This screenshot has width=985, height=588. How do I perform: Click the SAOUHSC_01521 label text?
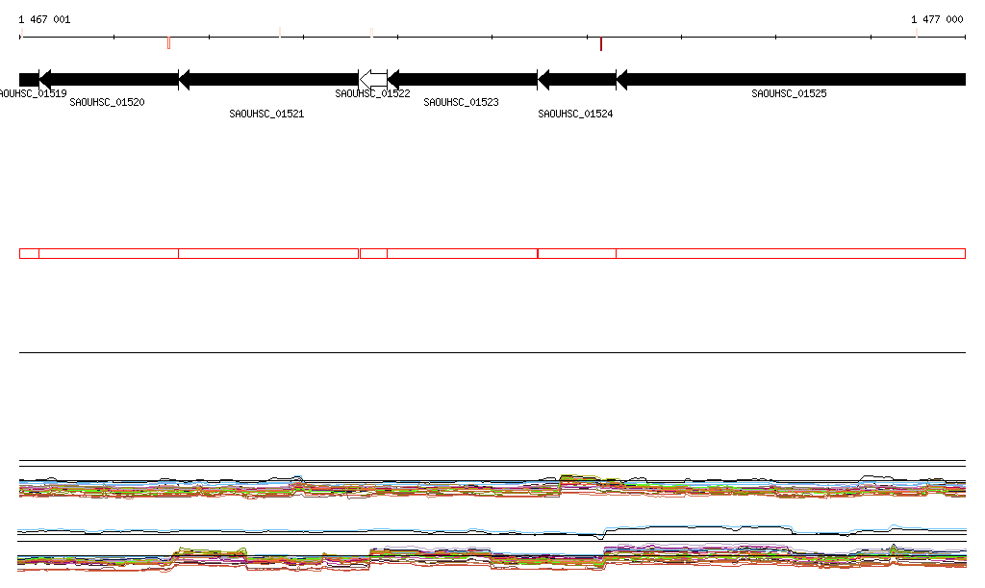point(266,114)
